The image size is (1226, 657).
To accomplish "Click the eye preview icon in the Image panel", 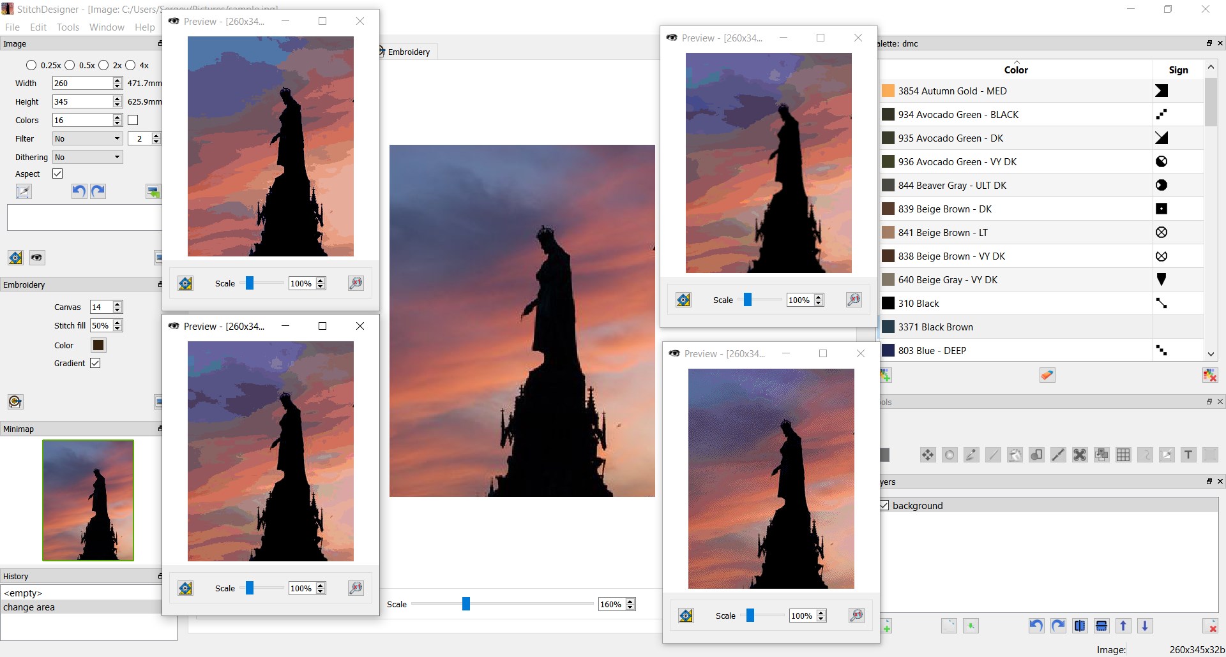I will click(x=36, y=258).
